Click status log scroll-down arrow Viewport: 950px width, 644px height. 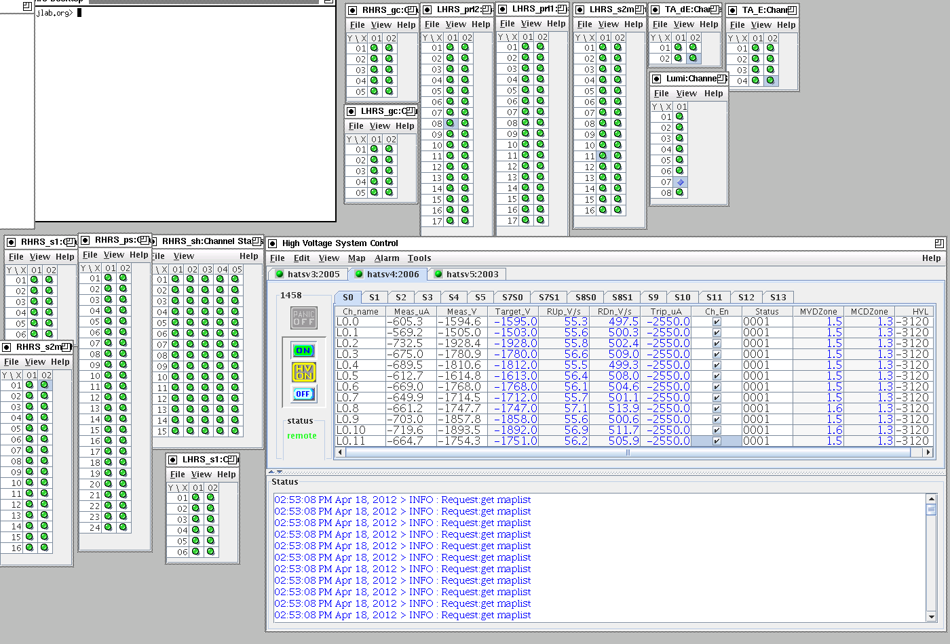pyautogui.click(x=931, y=617)
